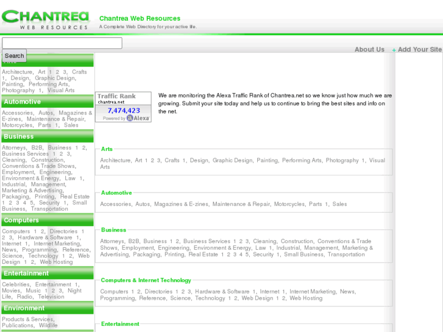The image size is (443, 332).
Task: Open Sales in the main Automotive box
Action: tap(339, 204)
